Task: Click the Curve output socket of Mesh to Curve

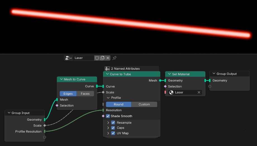Action: pyautogui.click(x=97, y=86)
